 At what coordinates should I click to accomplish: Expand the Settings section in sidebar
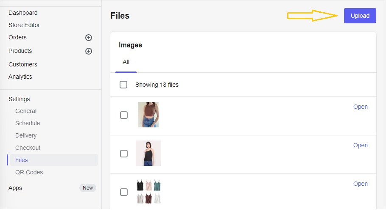coord(19,99)
